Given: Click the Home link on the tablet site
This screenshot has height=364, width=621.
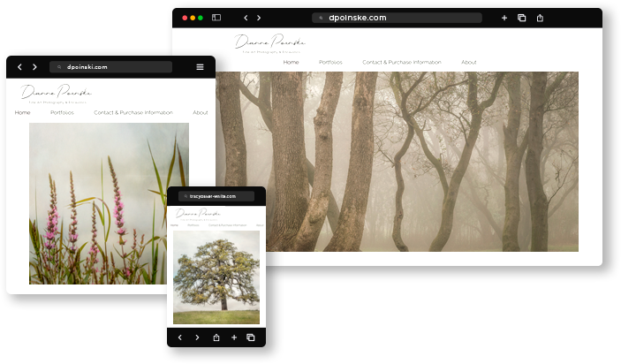Looking at the screenshot, I should (22, 113).
